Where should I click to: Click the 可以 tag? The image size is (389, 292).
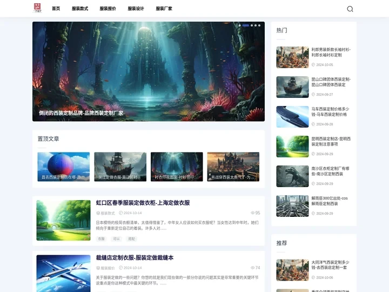116,239
